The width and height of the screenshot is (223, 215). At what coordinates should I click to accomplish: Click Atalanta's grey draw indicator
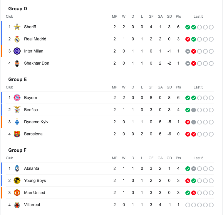point(194,169)
